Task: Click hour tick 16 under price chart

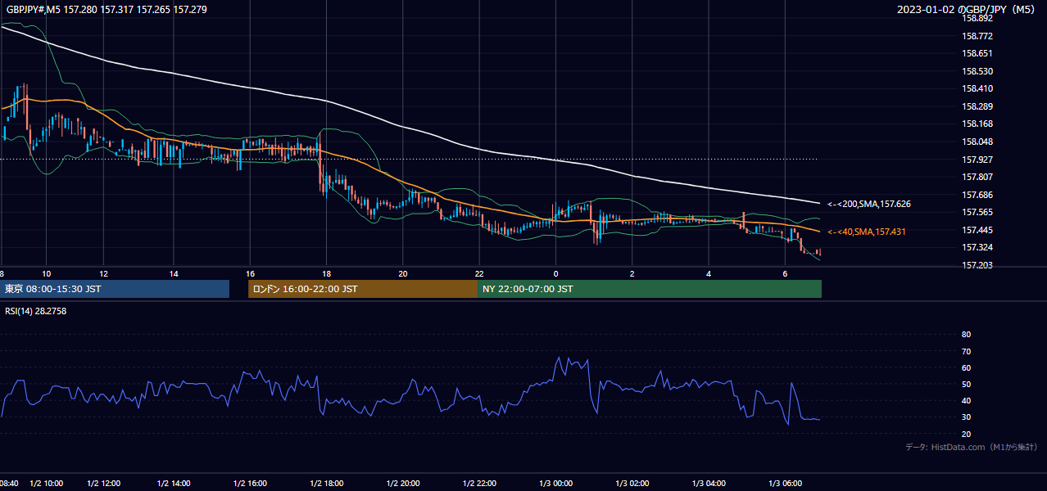Action: 250,273
